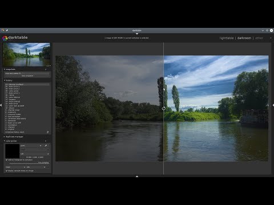This screenshot has height=205, width=274.
Task: Create style from history stack icon
Action: tap(48, 132)
